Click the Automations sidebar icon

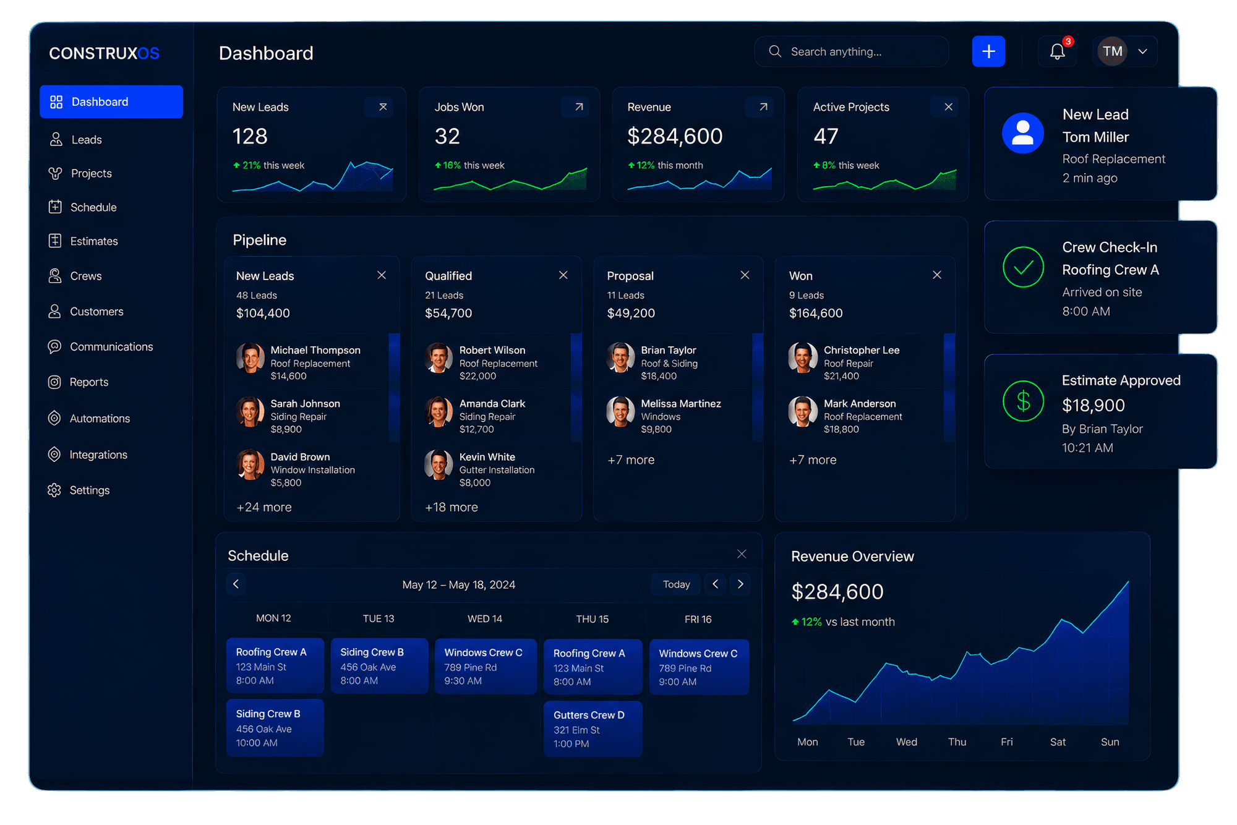55,418
